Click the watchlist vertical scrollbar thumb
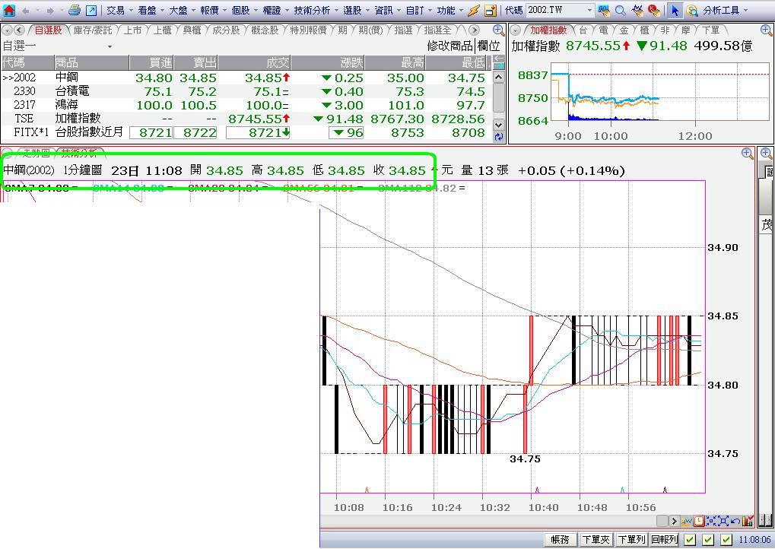 (x=499, y=98)
